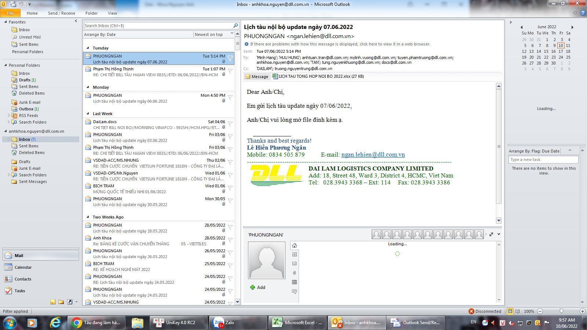Open the Notes icon in navigation pane bottom
Screen dimensions: 587x330
click(x=53, y=302)
